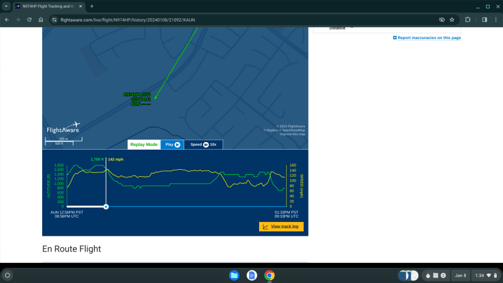Open the OpenStreetMap attribution link

(x=292, y=130)
